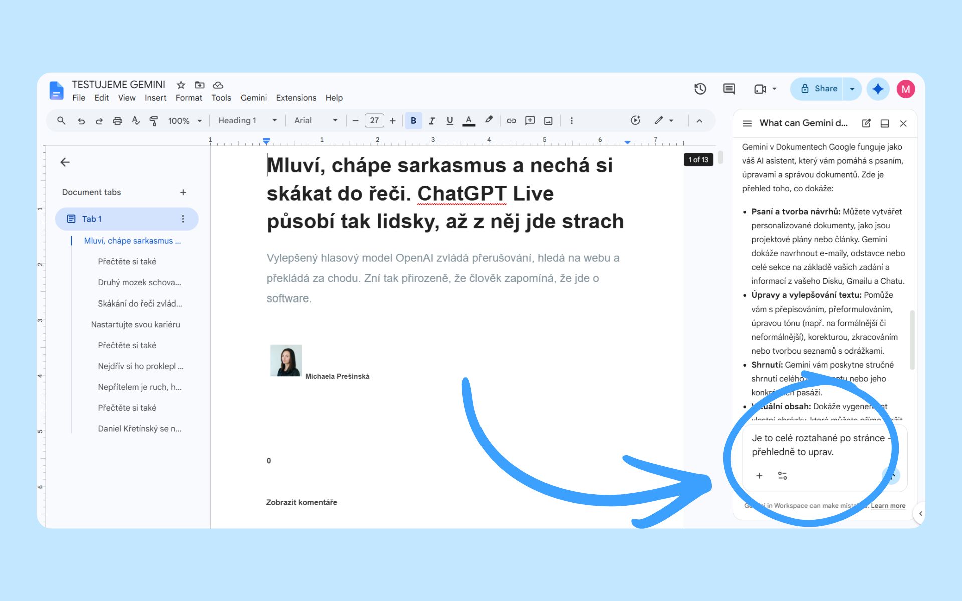Jump to 'Daniel Křetínský se n...' outline entry
This screenshot has width=962, height=601.
tap(139, 428)
